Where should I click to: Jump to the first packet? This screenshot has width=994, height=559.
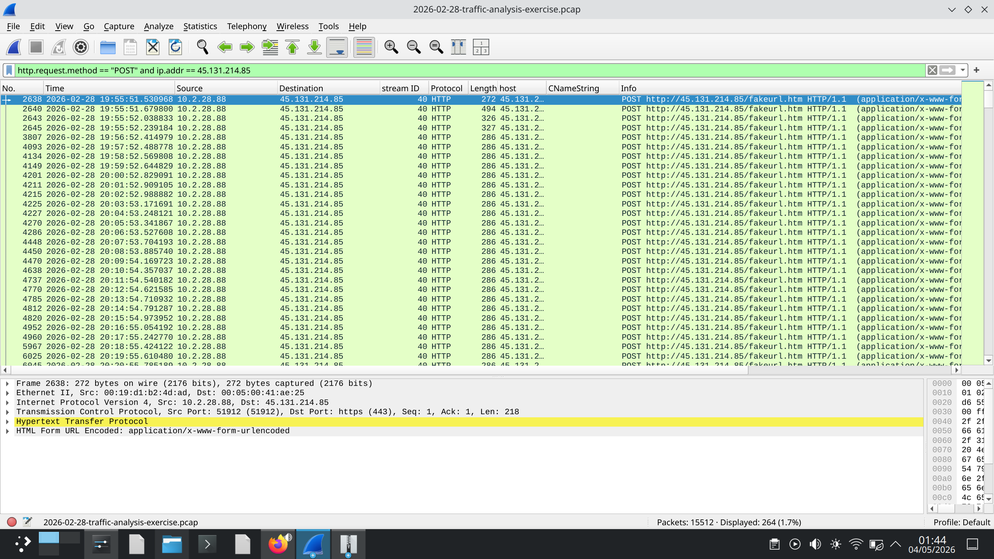(292, 47)
